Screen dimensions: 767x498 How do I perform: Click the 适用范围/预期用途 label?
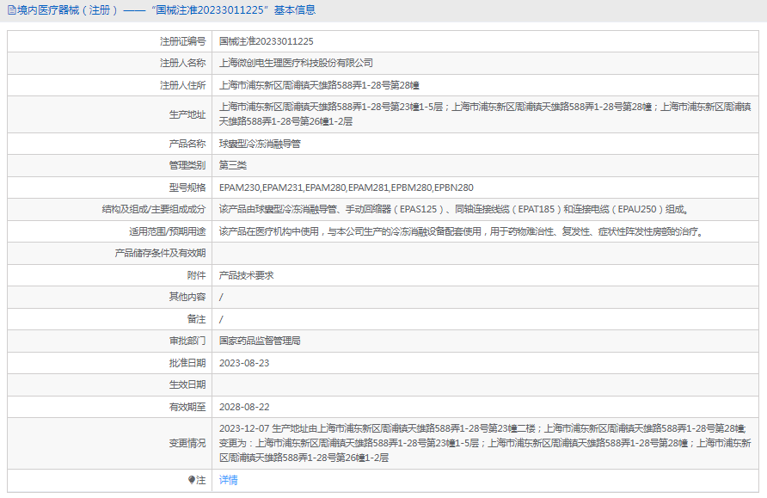168,231
